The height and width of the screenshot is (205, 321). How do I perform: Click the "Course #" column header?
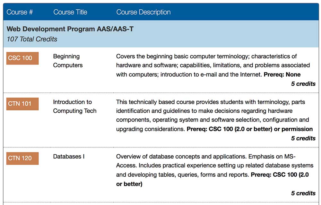point(20,12)
